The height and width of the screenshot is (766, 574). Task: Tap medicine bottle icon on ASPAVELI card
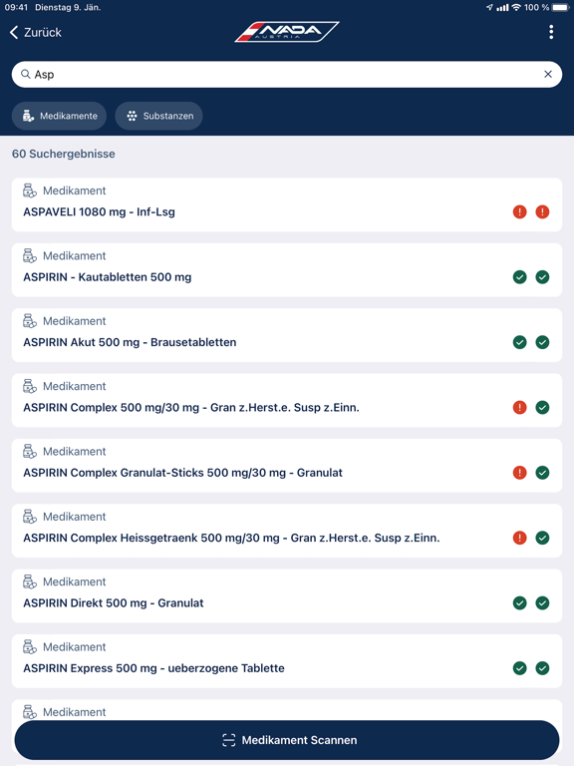[30, 191]
